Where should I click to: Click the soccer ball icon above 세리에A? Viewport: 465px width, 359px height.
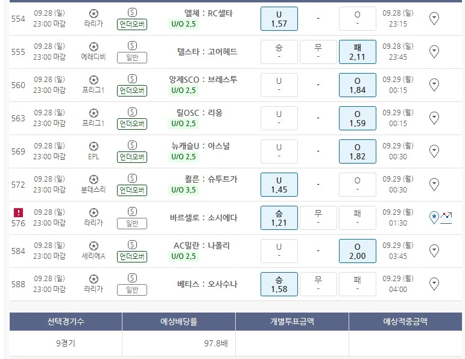[93, 246]
